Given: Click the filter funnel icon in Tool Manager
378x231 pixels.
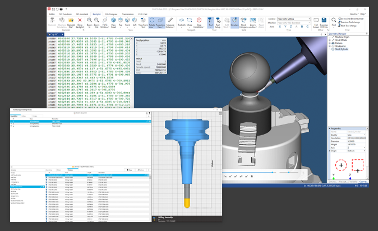Looking at the screenshot, I should (149, 113).
